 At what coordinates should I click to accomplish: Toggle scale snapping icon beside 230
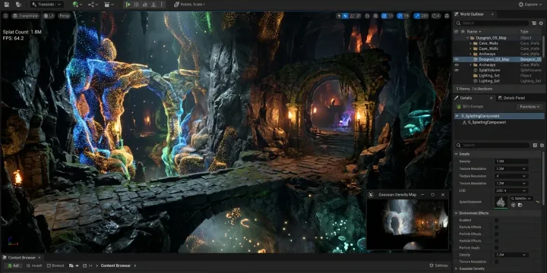[x=417, y=16]
